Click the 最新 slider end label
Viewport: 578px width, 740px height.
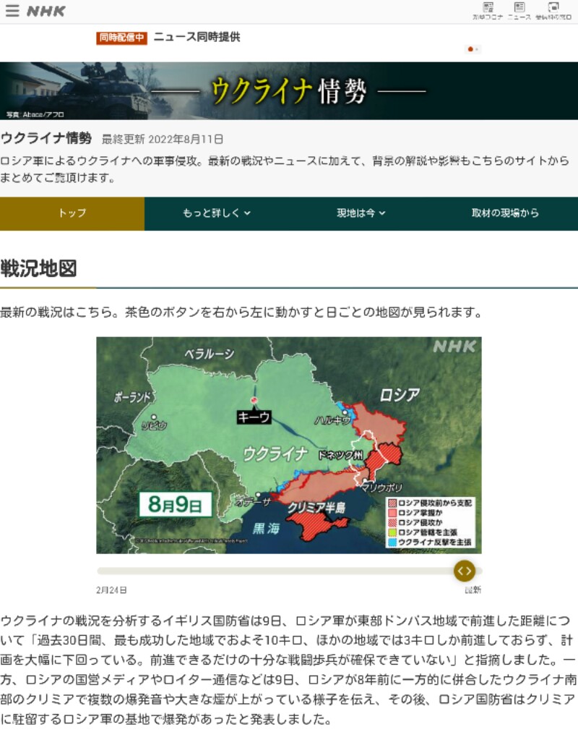[x=473, y=590]
